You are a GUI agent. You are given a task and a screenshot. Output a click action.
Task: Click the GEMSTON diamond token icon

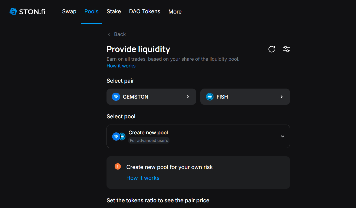pos(116,97)
